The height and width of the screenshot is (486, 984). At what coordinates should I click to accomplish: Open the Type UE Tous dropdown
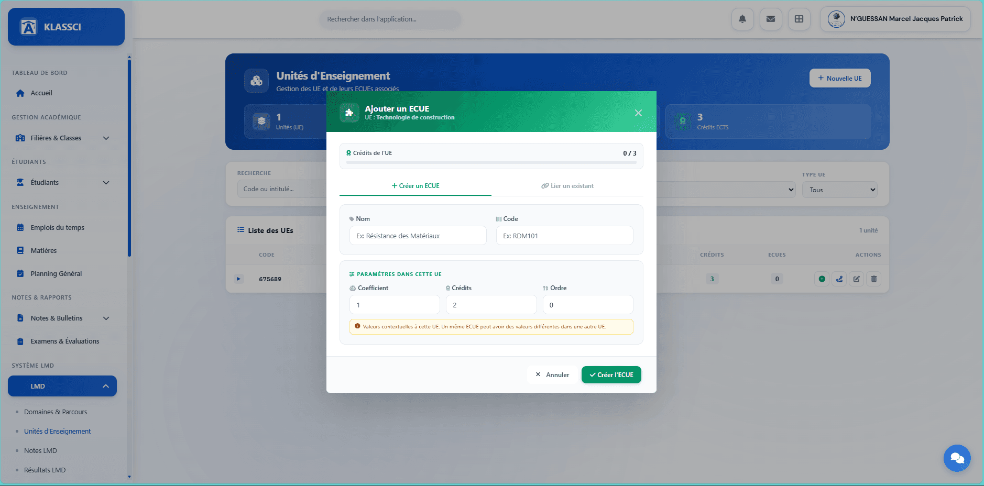839,190
